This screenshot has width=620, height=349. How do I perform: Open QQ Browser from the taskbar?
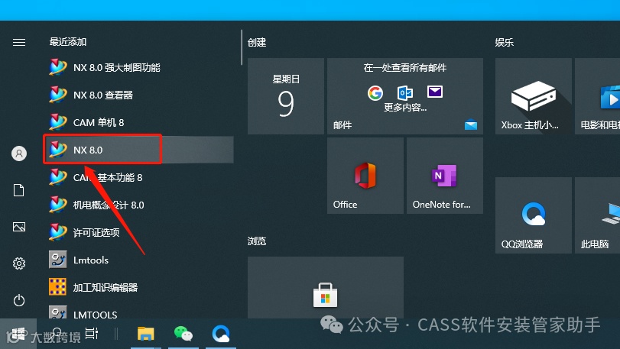click(x=221, y=334)
